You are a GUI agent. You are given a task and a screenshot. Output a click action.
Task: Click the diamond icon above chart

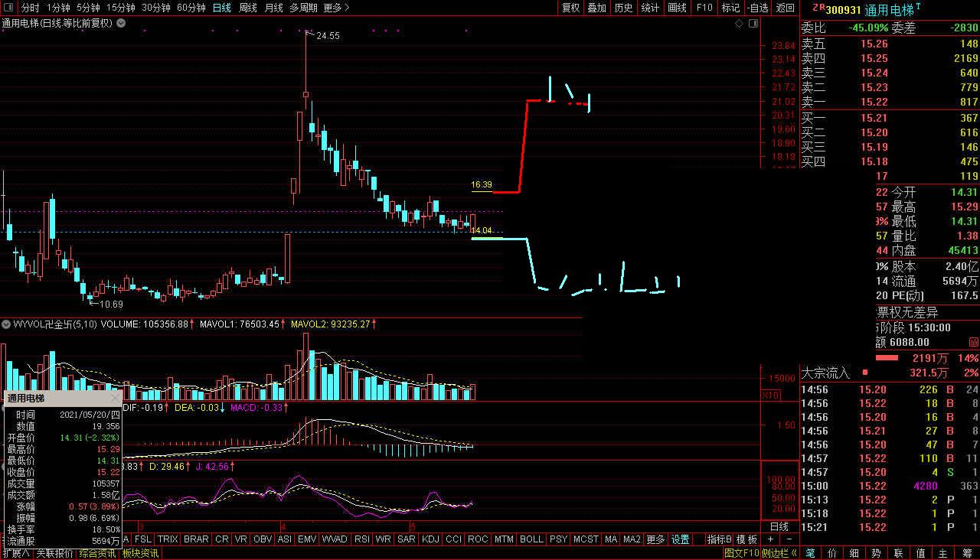pos(739,24)
